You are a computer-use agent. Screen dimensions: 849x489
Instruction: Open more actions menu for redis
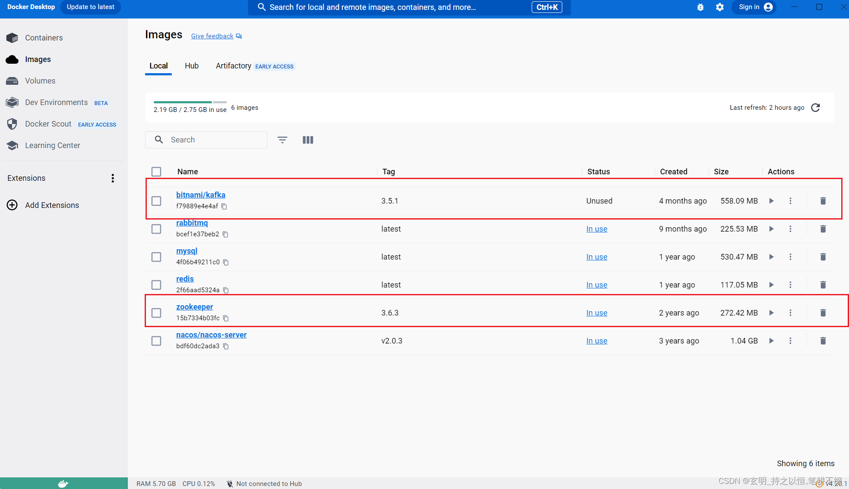tap(790, 285)
